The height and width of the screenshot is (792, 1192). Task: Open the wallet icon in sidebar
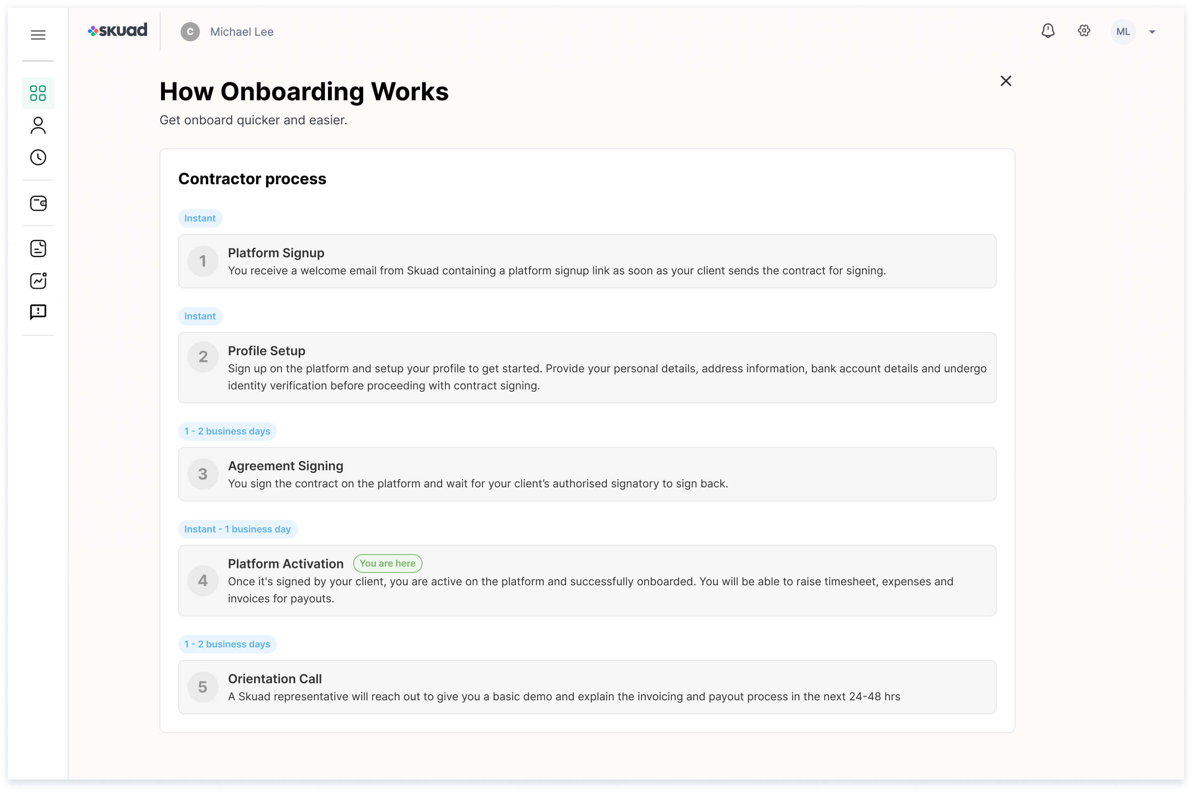(38, 203)
